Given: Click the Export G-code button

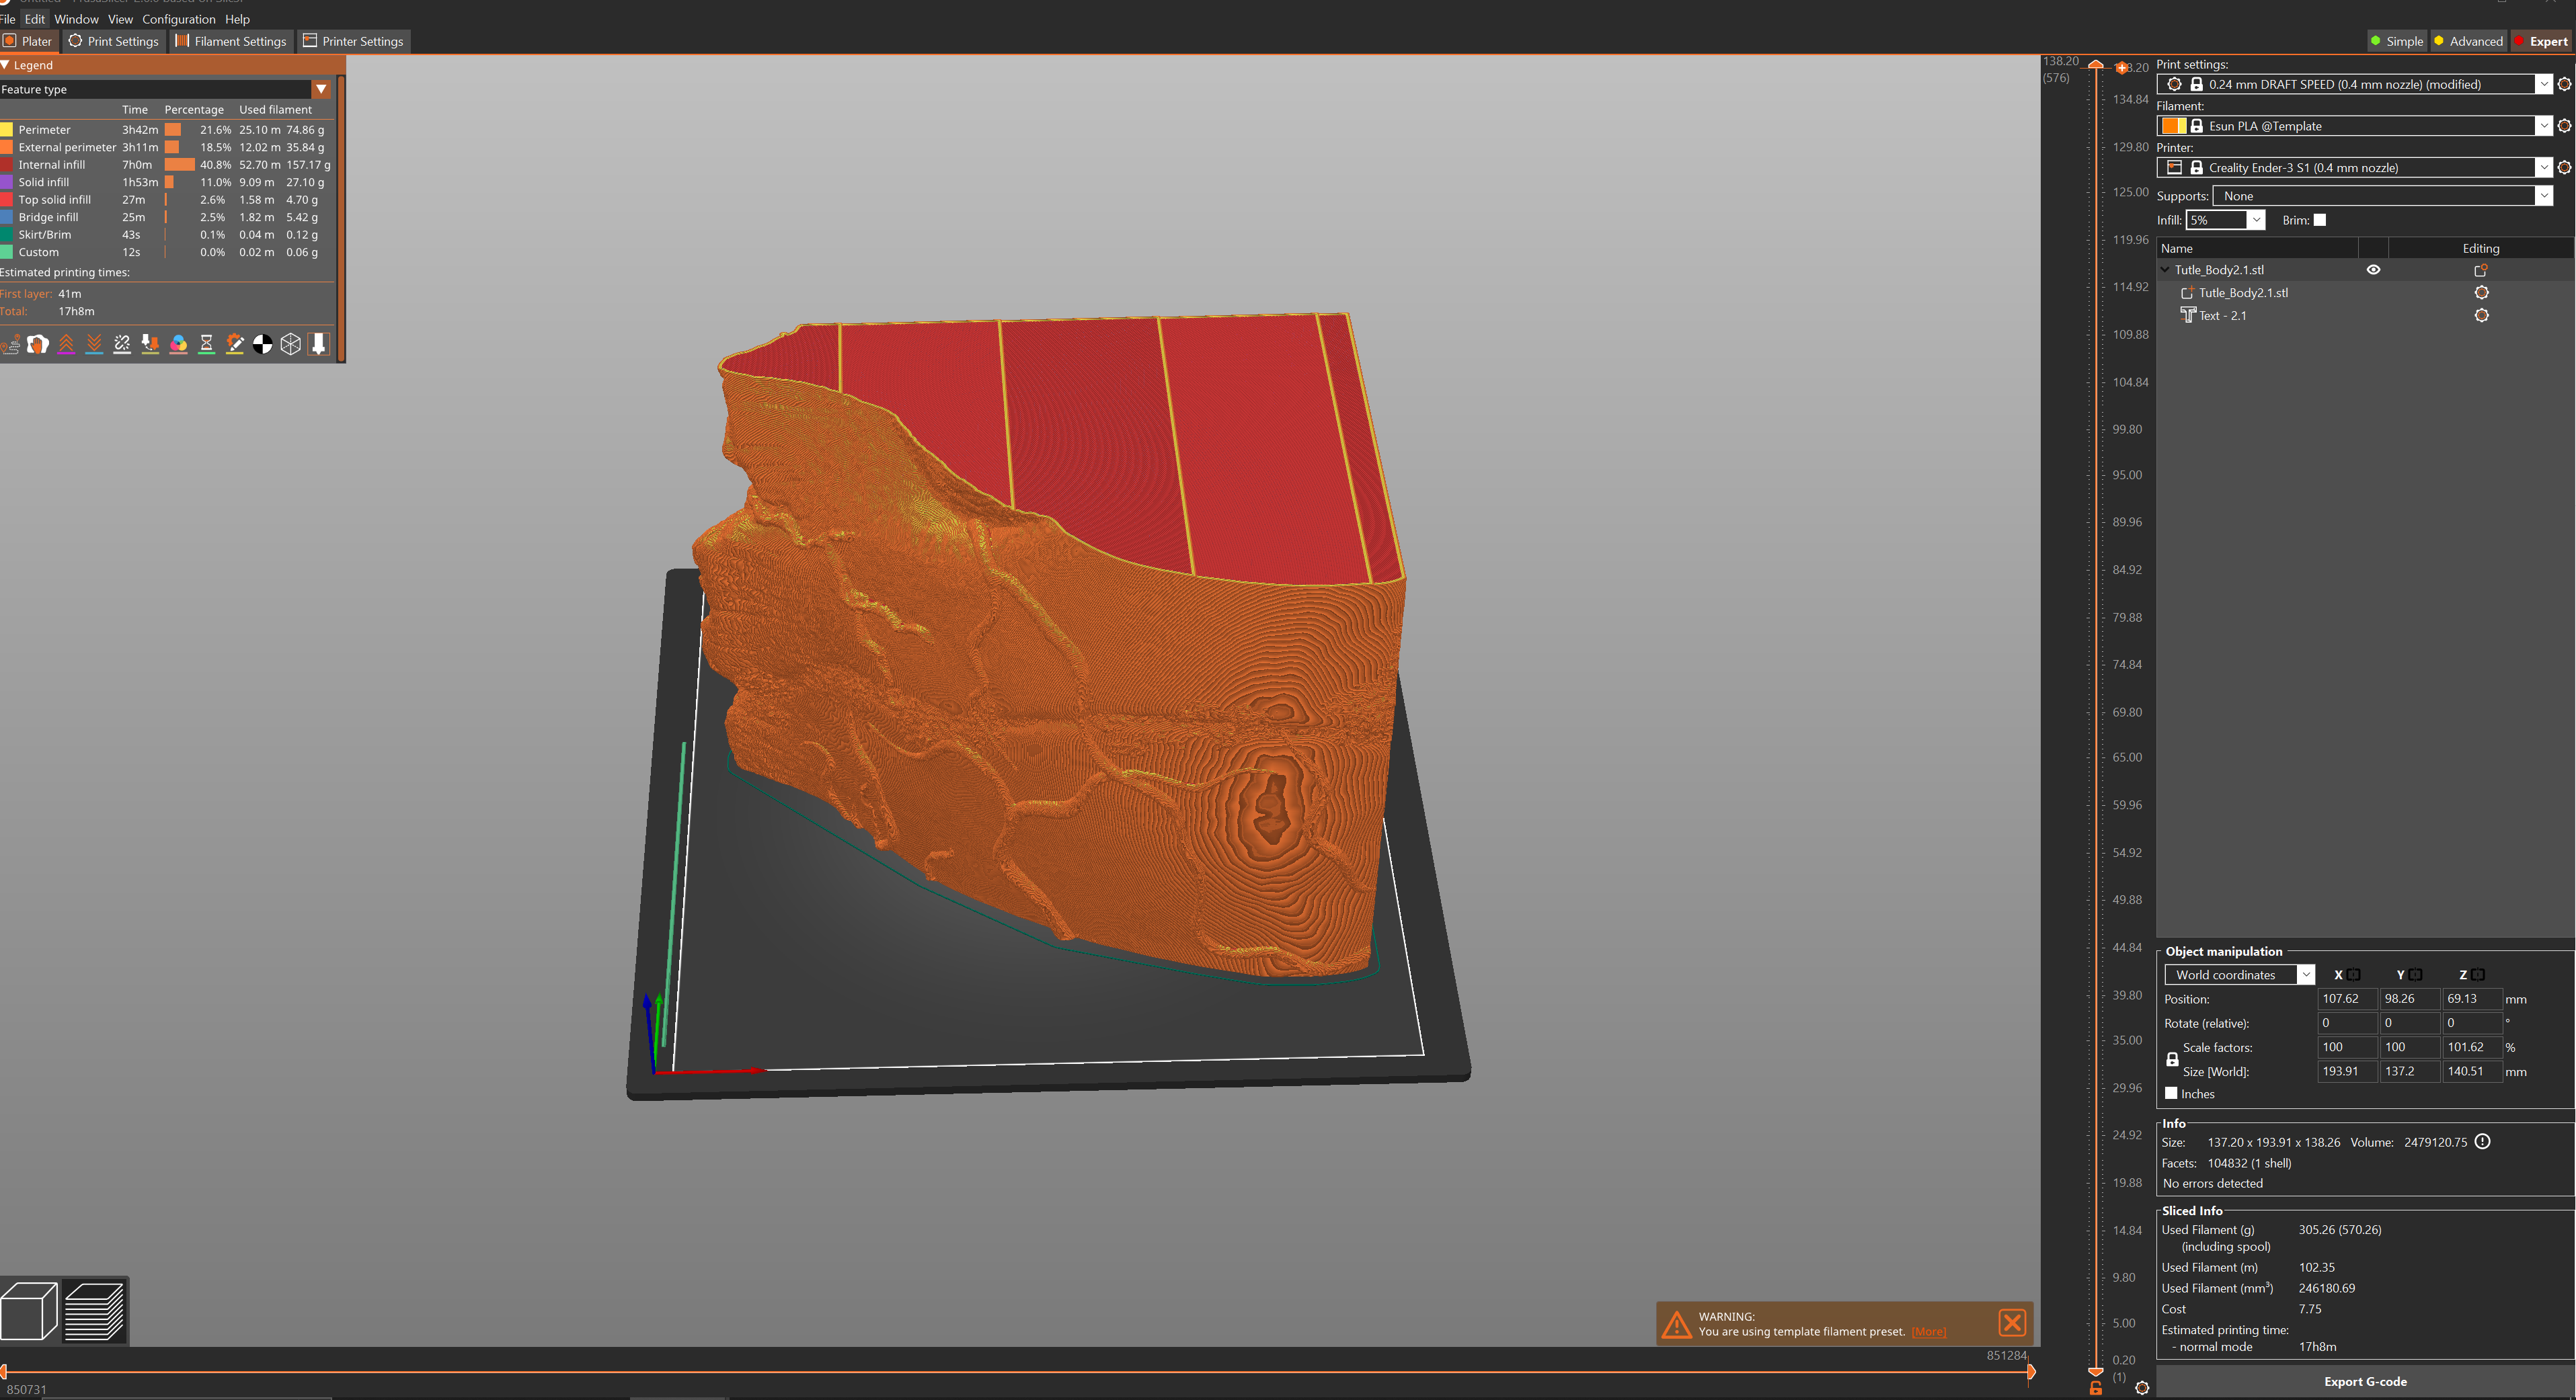Looking at the screenshot, I should (x=2365, y=1381).
